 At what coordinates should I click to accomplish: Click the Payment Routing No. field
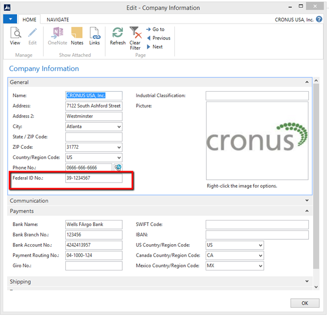click(x=94, y=255)
